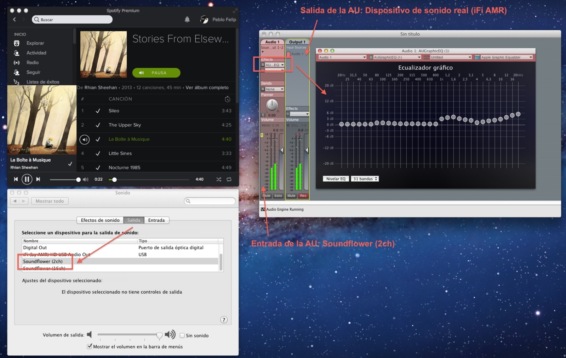Click Spotify track progress slider knob
Image resolution: width=566 pixels, height=358 pixels.
114,180
